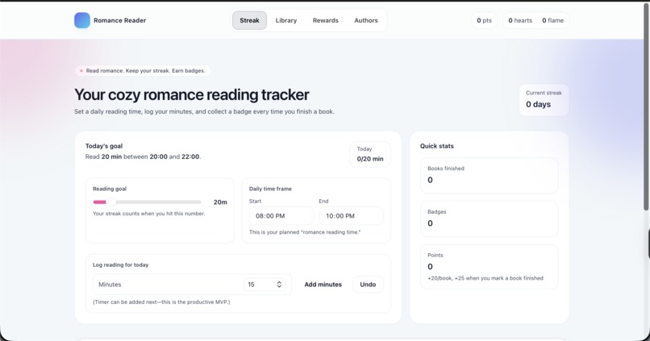Click the 'Set a daily reading time' subtitle

(x=204, y=111)
